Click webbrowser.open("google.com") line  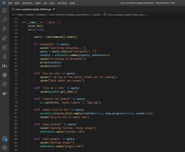(x=61, y=146)
